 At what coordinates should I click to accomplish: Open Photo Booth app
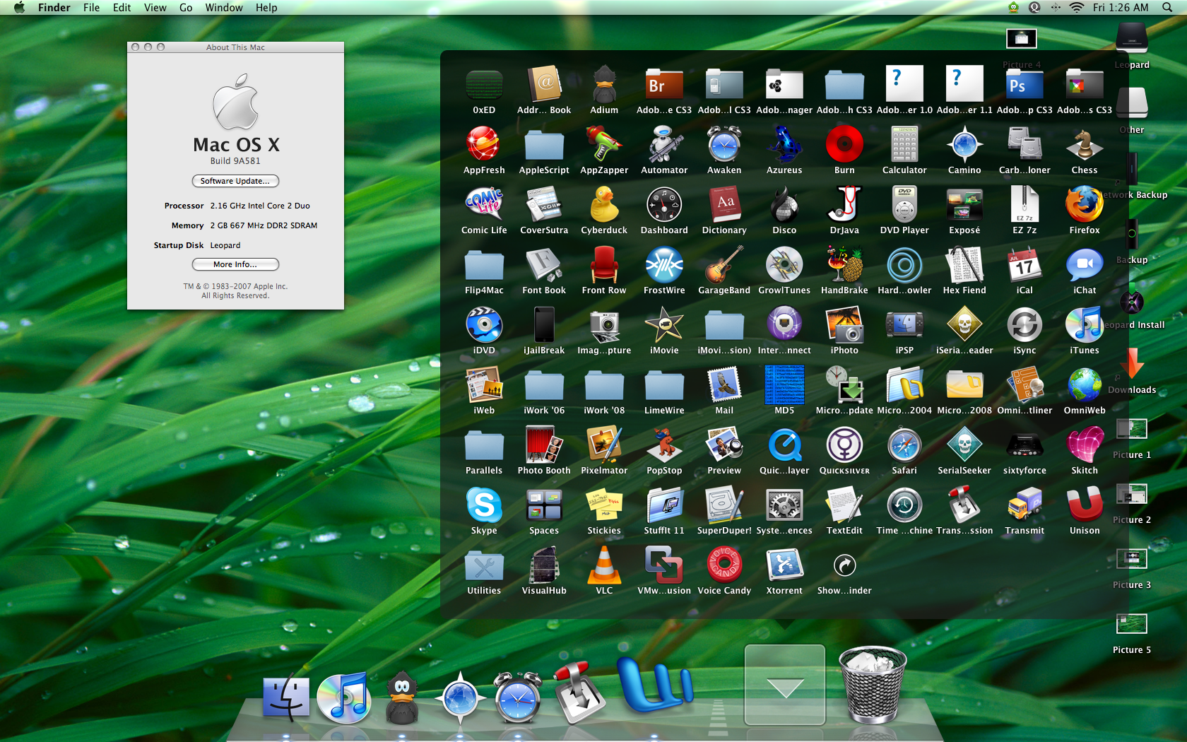coord(543,446)
